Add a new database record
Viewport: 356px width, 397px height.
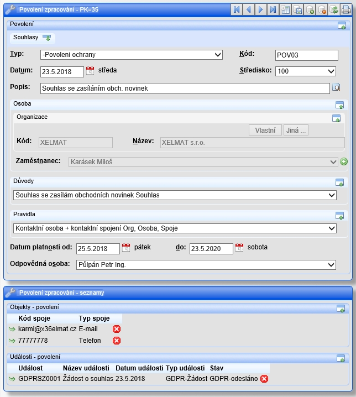[x=310, y=10]
